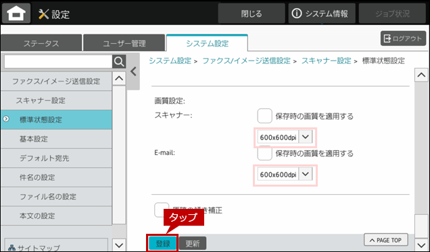The width and height of the screenshot is (430, 252).
Task: Switch to the ステータス tab
Action: coord(41,43)
